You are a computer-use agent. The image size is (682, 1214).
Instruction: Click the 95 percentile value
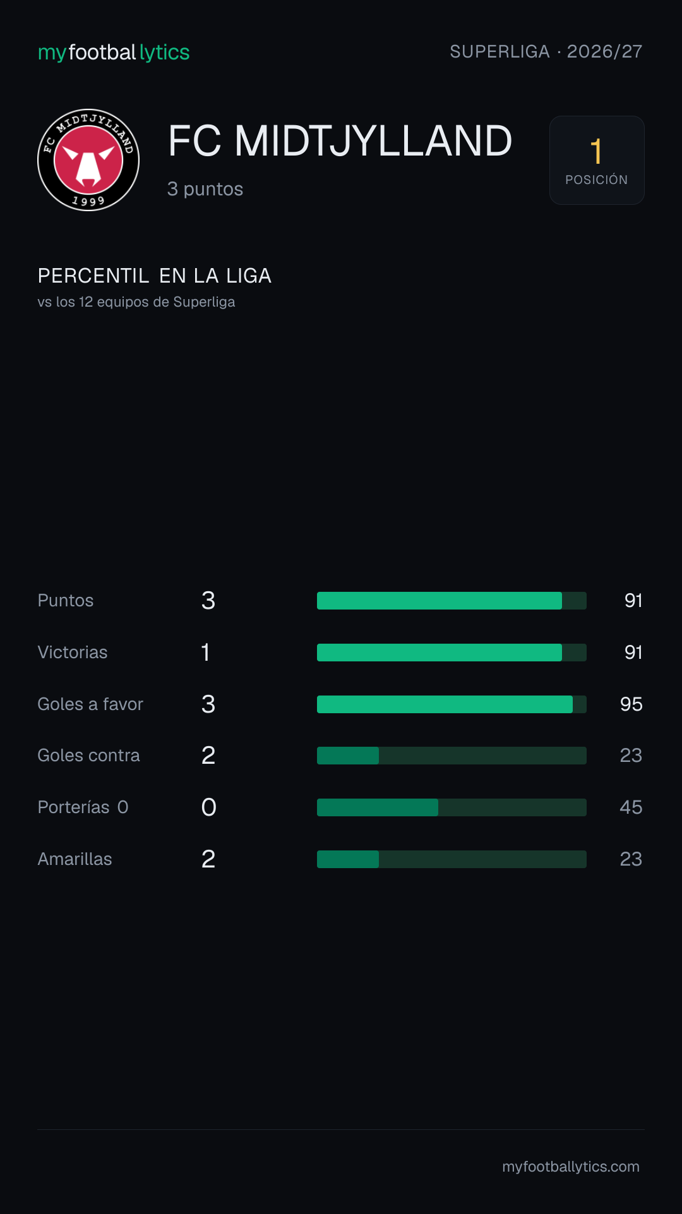coord(631,704)
